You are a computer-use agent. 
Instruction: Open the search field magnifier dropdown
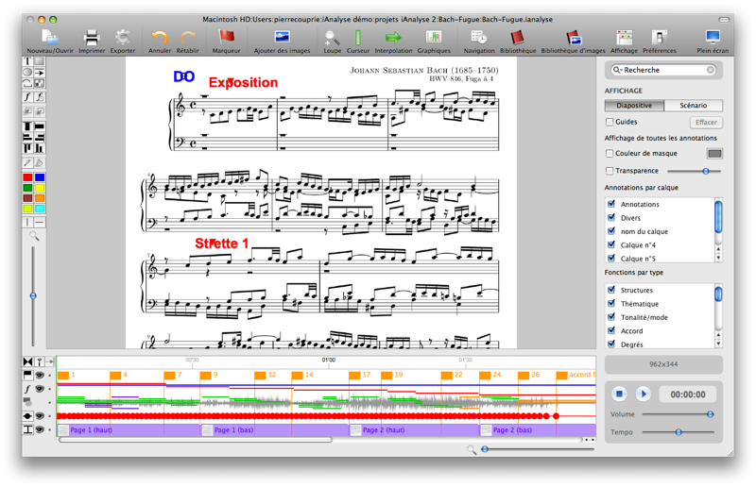pyautogui.click(x=617, y=70)
